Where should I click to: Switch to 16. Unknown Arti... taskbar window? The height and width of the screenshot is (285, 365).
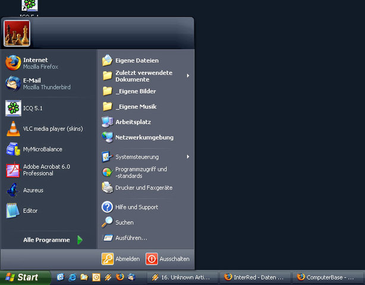tap(182, 277)
